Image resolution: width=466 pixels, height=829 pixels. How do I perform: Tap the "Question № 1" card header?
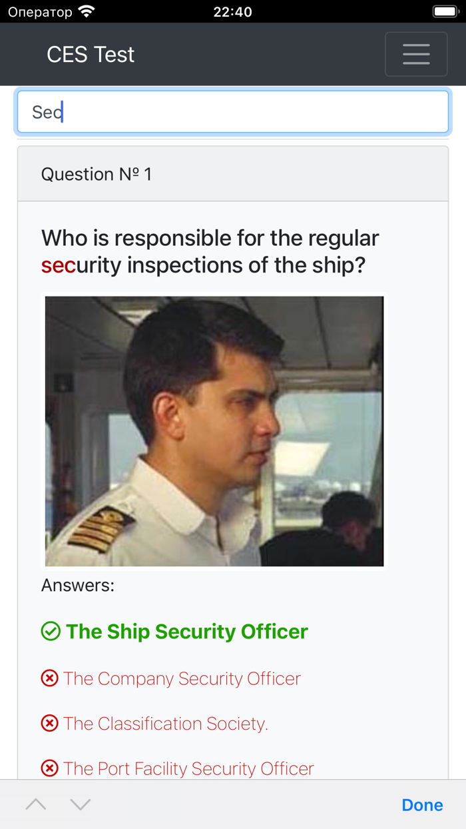point(97,174)
